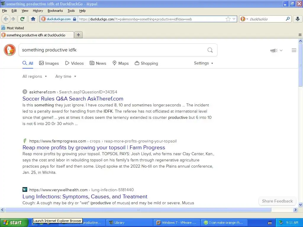Expand the Settings dropdown
Image resolution: width=303 pixels, height=227 pixels.
[x=204, y=63]
